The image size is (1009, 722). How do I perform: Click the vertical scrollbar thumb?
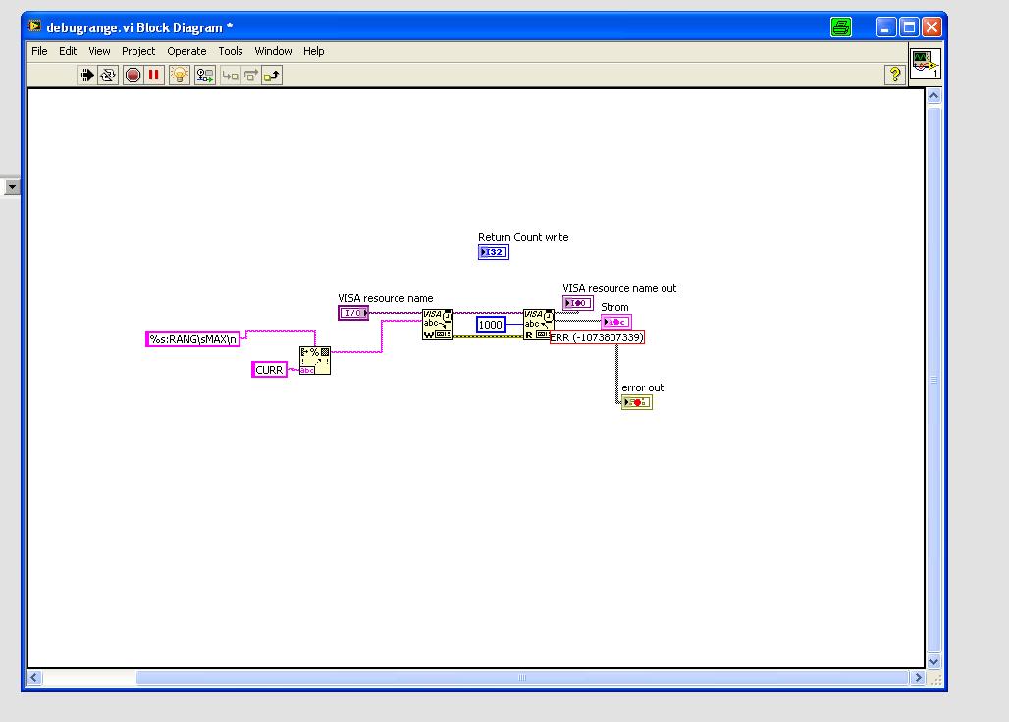[x=933, y=380]
